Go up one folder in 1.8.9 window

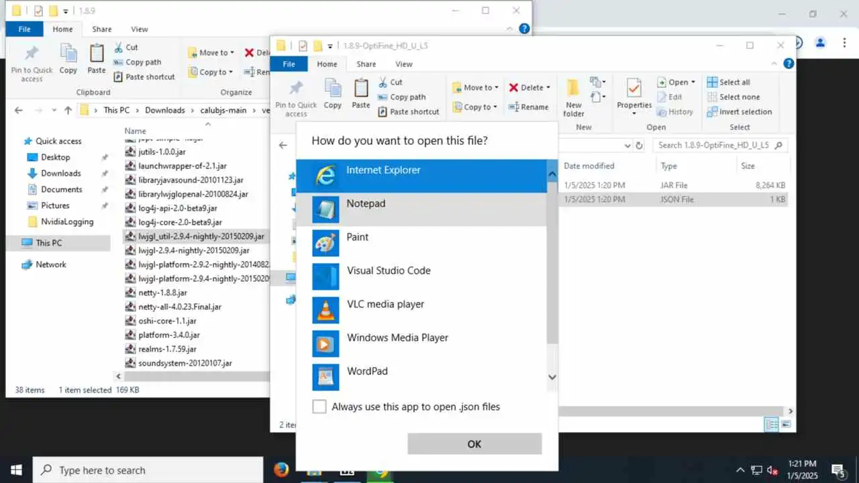(x=68, y=110)
